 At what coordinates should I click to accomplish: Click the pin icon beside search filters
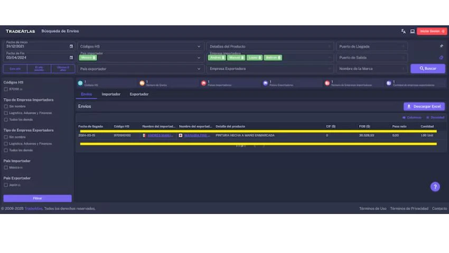pyautogui.click(x=441, y=46)
